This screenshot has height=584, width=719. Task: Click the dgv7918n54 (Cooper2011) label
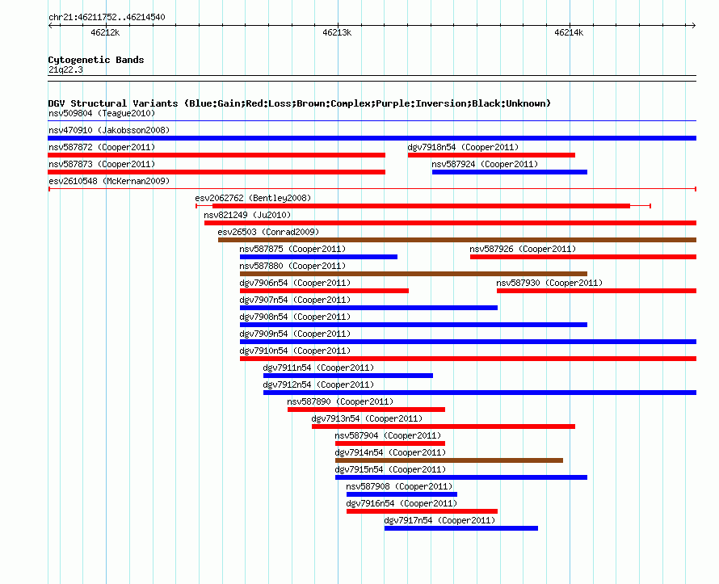click(x=463, y=147)
